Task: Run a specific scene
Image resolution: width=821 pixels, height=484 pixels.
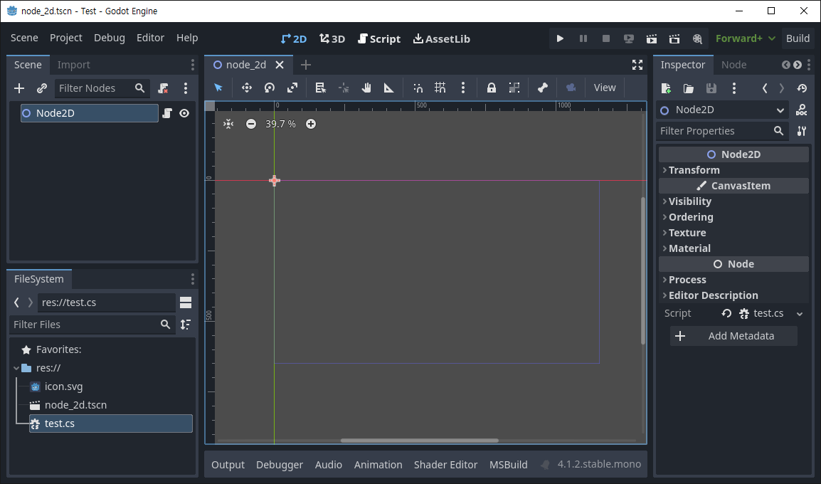Action: click(674, 38)
